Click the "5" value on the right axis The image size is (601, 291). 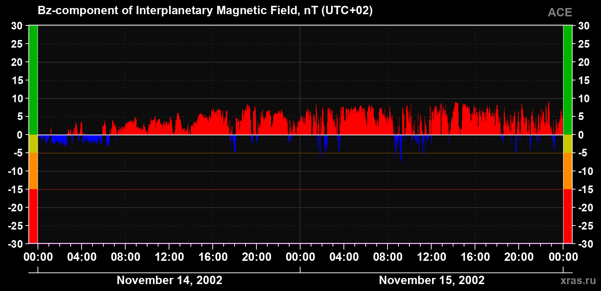pyautogui.click(x=581, y=117)
